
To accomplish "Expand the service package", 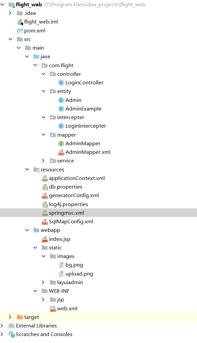I will coord(43,160).
